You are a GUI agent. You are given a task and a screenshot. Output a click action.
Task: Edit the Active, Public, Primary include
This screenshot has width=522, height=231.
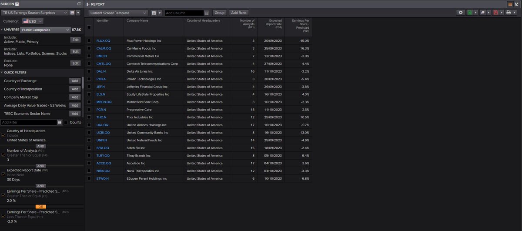(76, 40)
